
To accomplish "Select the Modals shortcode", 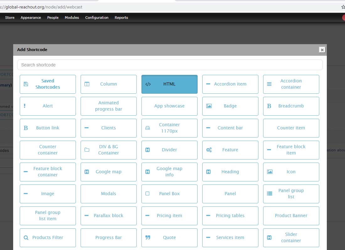I will coord(109,194).
